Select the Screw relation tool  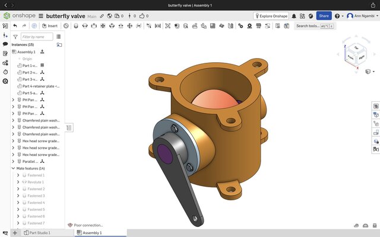pos(259,26)
